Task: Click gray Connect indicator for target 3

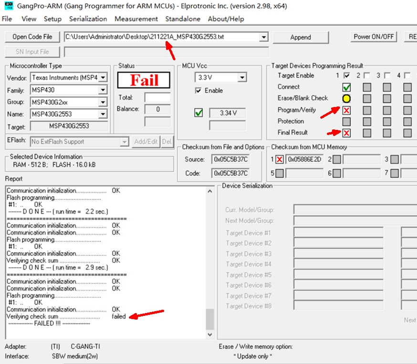Action: (387, 87)
